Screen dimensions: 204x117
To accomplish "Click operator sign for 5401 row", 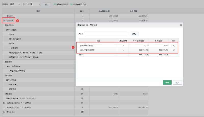I will 123,50.
